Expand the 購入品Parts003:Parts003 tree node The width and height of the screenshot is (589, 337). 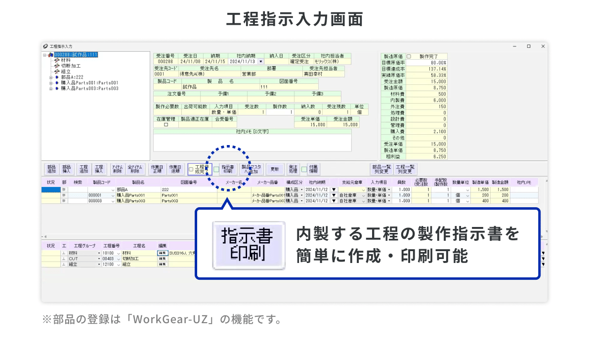tap(51, 89)
